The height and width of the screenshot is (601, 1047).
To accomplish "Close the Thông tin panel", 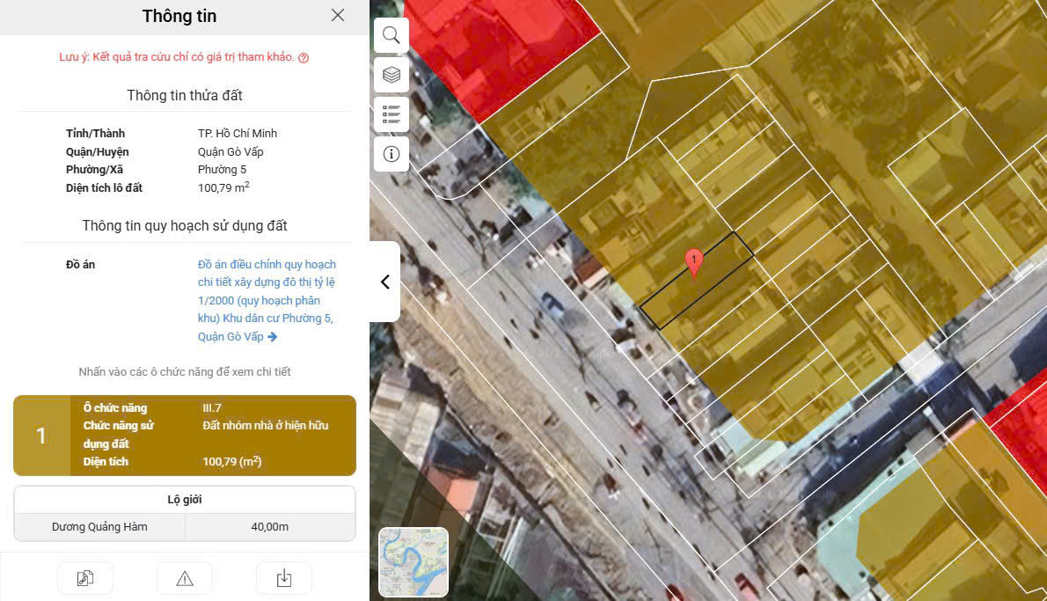I will click(x=338, y=15).
